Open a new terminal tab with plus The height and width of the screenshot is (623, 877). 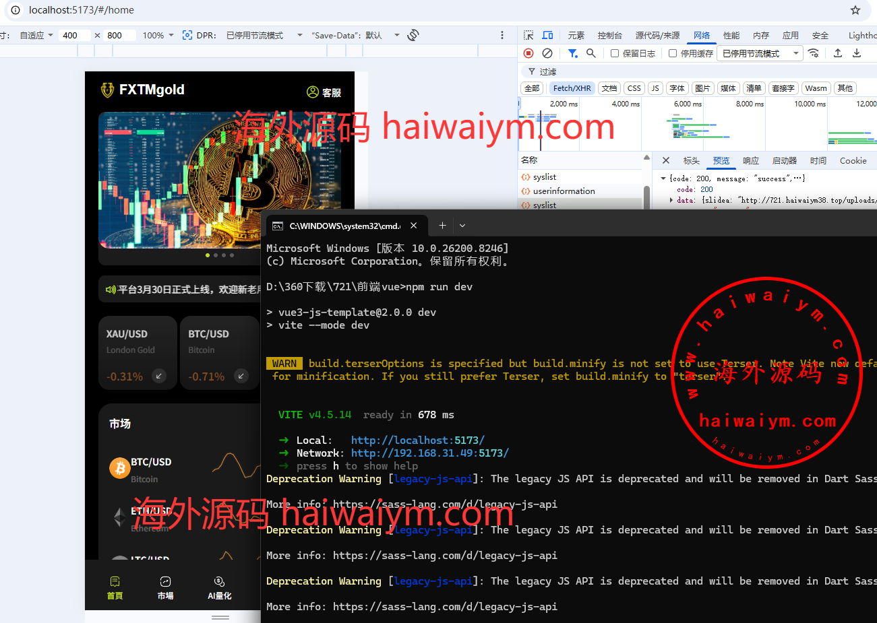click(x=442, y=226)
